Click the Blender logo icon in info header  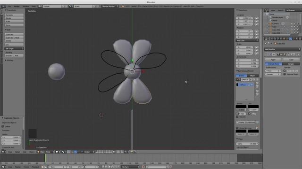coord(123,6)
